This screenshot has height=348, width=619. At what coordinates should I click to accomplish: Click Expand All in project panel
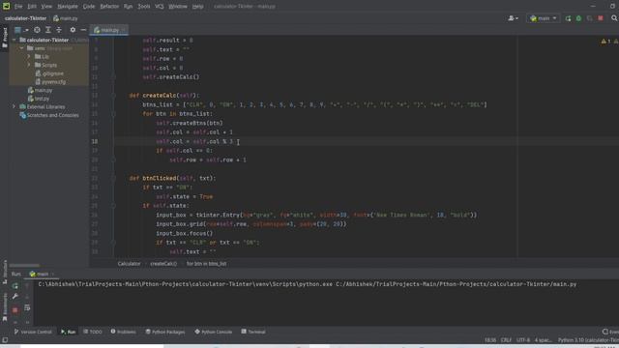(x=47, y=30)
